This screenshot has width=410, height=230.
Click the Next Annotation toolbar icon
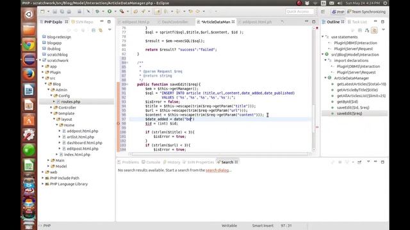166,11
